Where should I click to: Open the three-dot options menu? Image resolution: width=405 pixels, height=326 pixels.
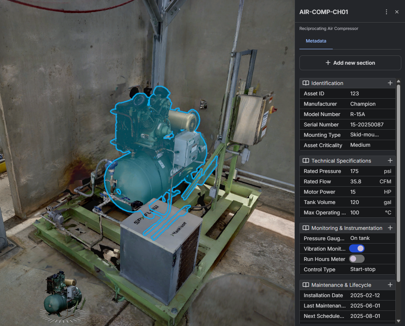point(386,12)
